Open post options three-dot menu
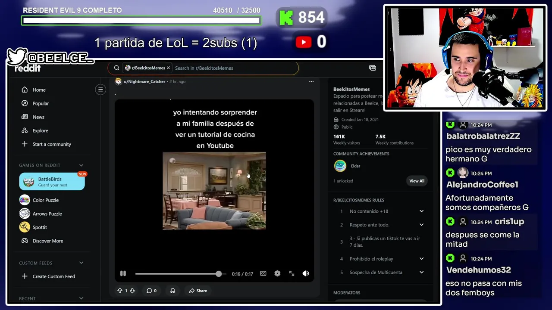552x310 pixels. coord(311,81)
